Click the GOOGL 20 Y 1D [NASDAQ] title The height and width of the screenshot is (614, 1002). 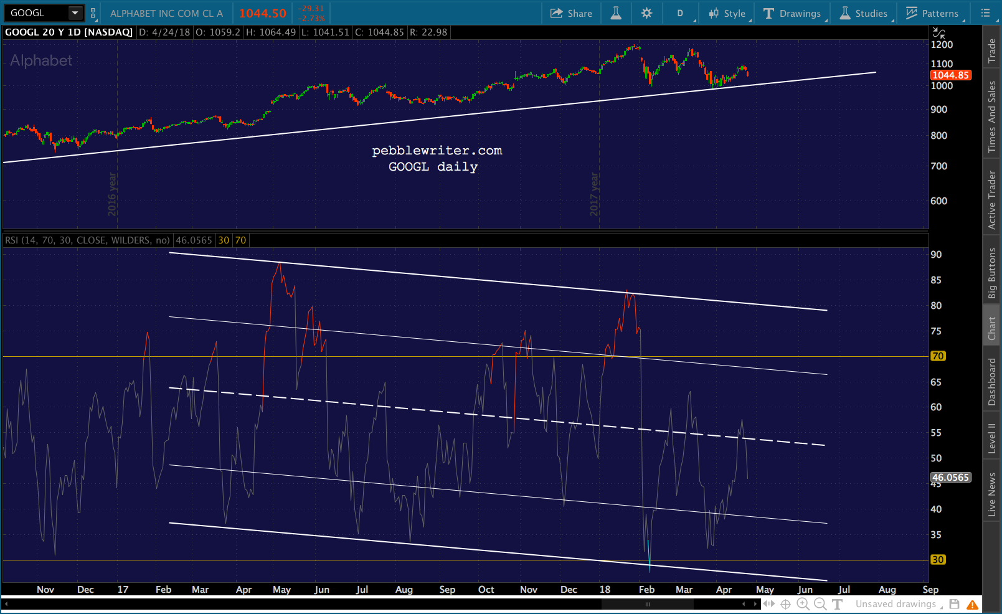point(69,32)
